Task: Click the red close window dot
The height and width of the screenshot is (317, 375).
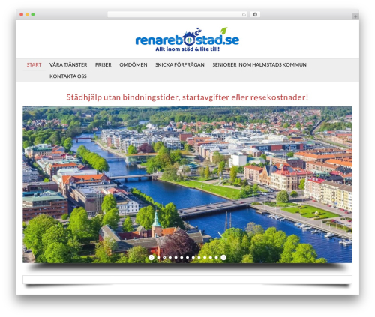Action: [x=22, y=14]
